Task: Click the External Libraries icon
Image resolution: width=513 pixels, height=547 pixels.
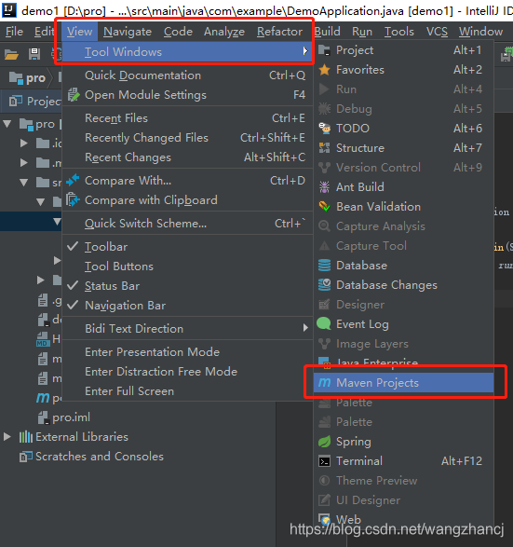Action: (x=26, y=437)
